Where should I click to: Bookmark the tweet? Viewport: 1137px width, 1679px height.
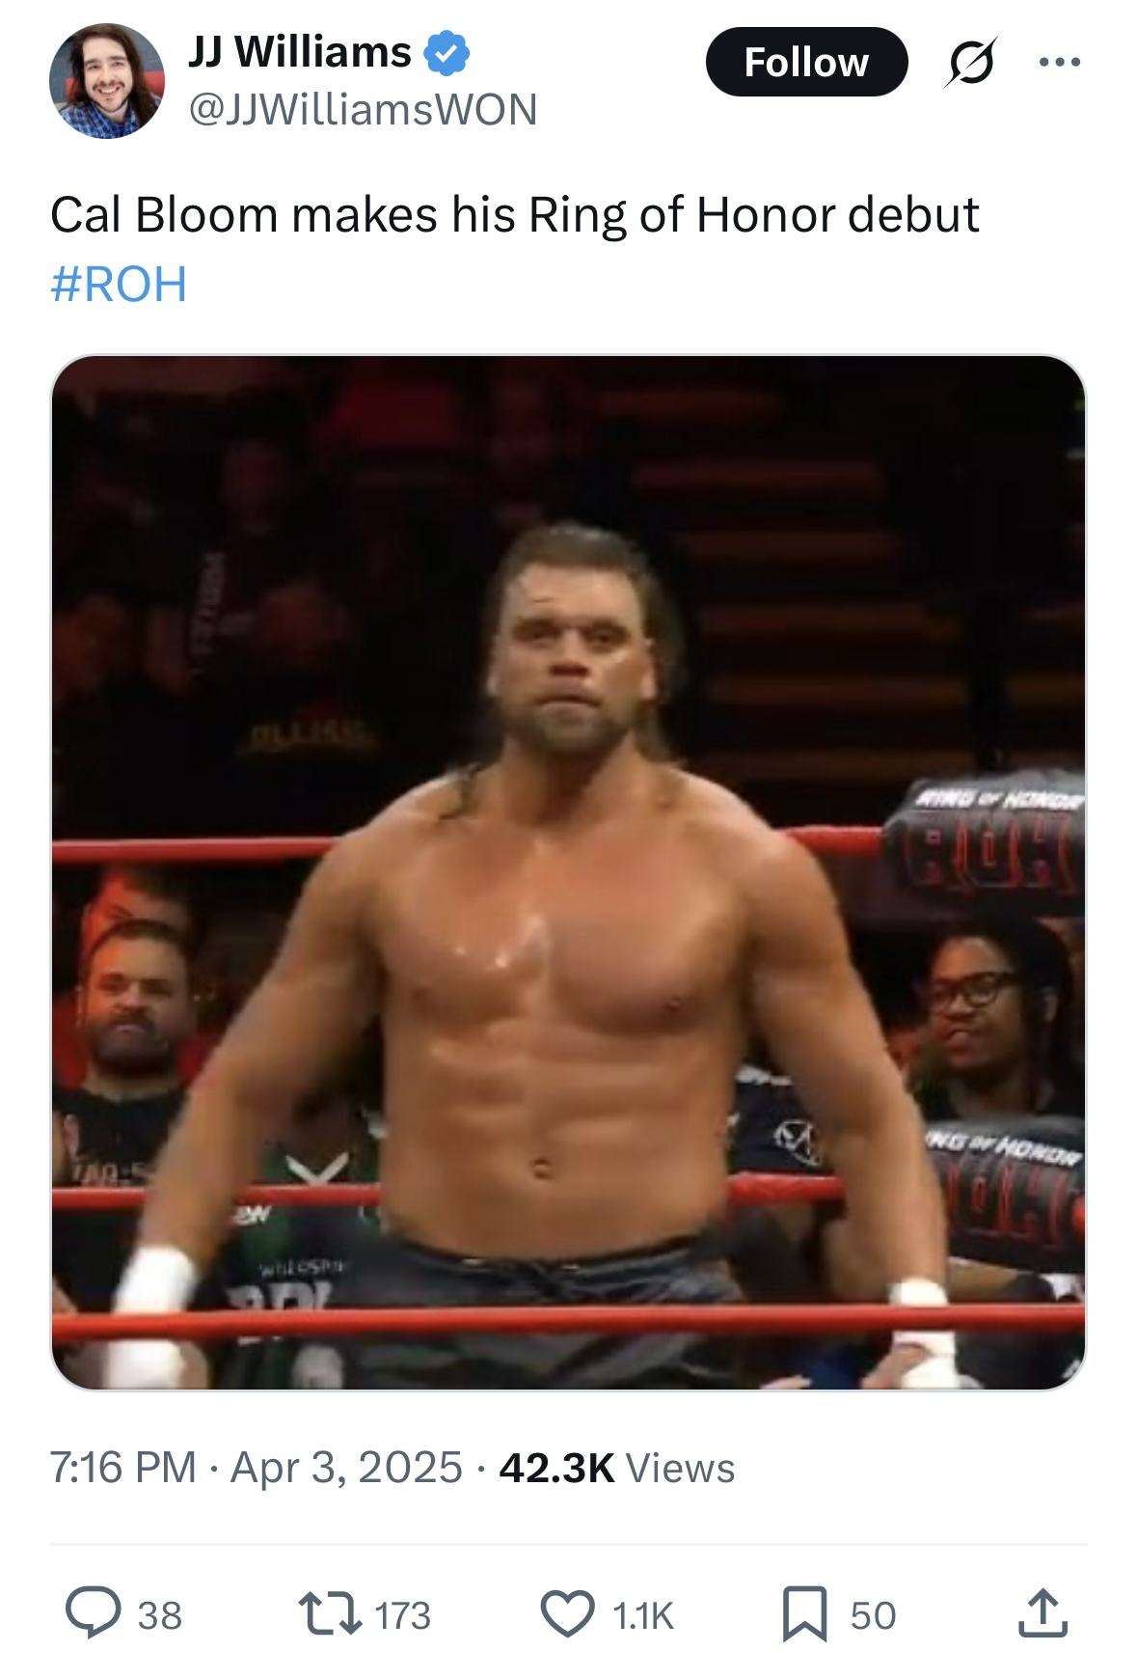[x=804, y=1613]
